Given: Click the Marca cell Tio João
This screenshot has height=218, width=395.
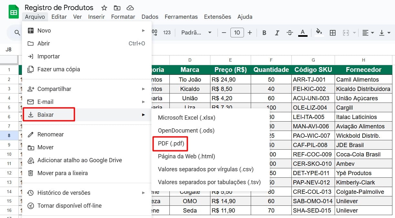Looking at the screenshot, I should tap(190, 79).
